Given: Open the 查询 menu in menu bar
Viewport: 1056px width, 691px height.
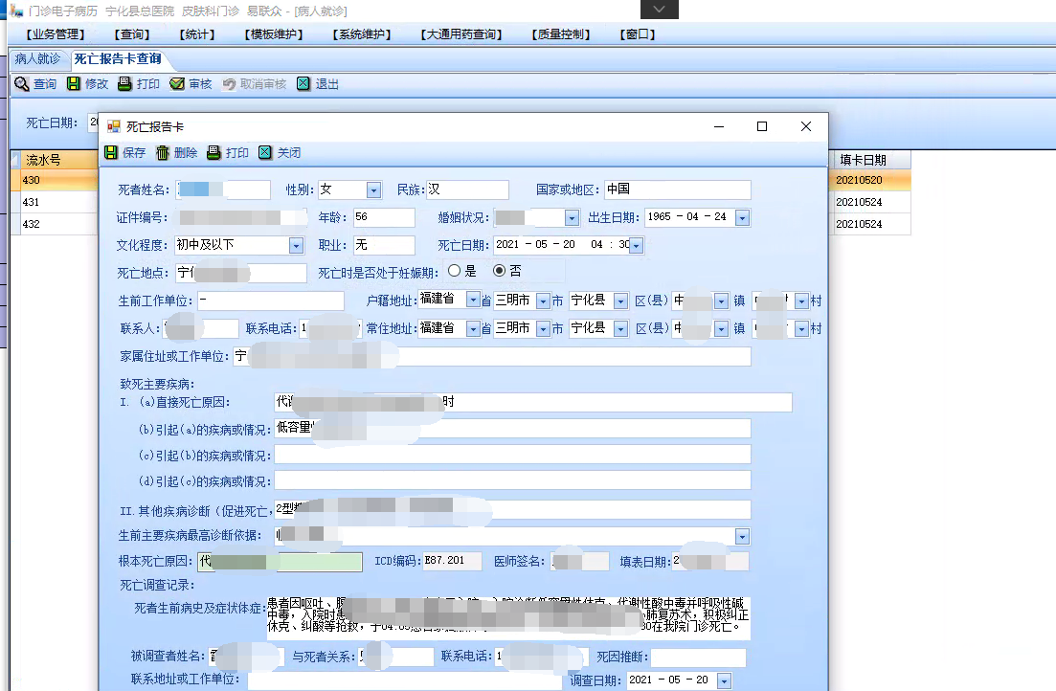Looking at the screenshot, I should [x=131, y=34].
